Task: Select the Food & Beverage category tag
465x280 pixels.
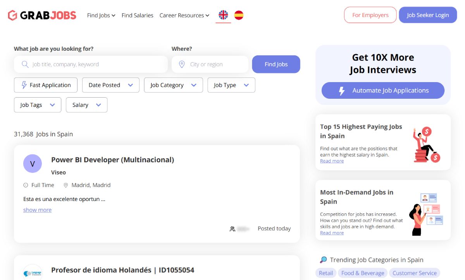Action: (x=363, y=273)
